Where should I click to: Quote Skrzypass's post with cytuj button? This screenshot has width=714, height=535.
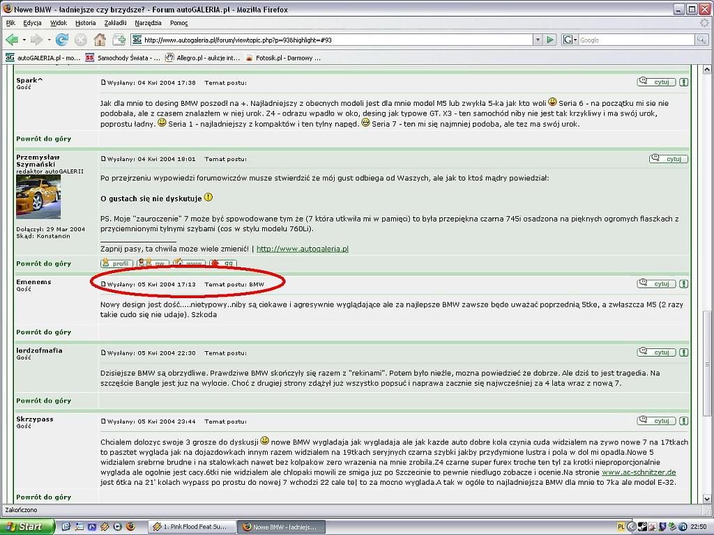pyautogui.click(x=656, y=421)
